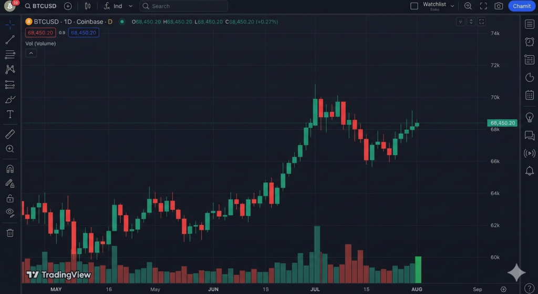Toggle stay in drawing mode
538x294 pixels.
tap(10, 184)
